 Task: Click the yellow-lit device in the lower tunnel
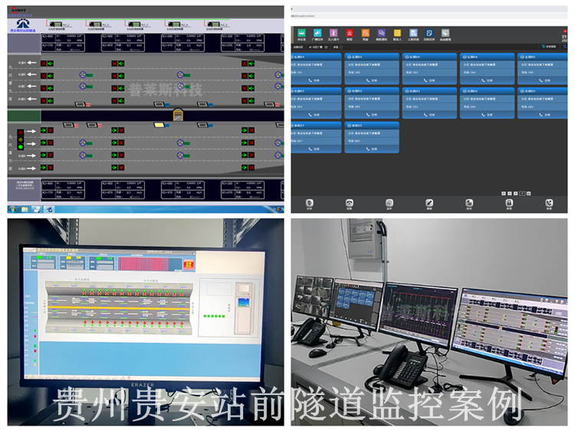tap(159, 126)
